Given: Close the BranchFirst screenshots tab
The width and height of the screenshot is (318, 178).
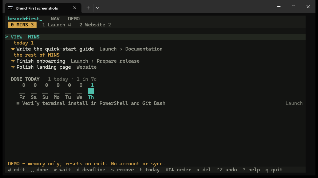Looking at the screenshot, I should [75, 8].
